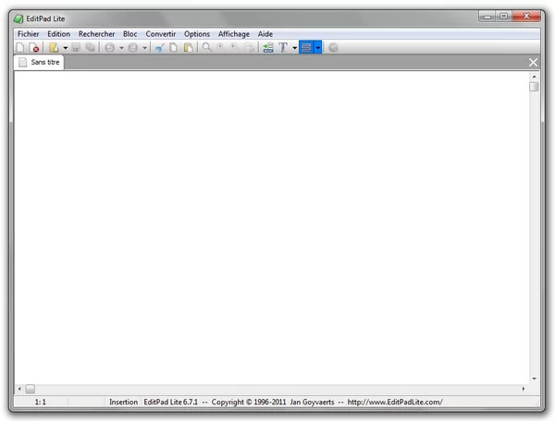Viewport: 555px width, 421px height.
Task: Expand the Undo history dropdown arrow
Action: pos(121,47)
